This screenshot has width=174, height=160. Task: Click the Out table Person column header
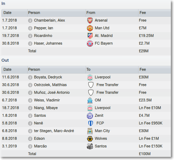coord(57,70)
